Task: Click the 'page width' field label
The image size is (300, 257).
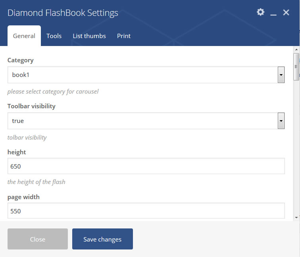Action: [x=23, y=197]
